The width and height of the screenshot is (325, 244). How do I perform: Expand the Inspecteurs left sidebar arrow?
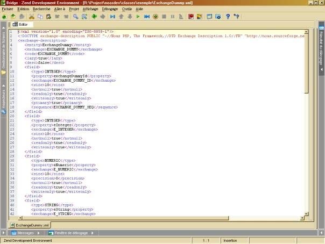click(4, 85)
